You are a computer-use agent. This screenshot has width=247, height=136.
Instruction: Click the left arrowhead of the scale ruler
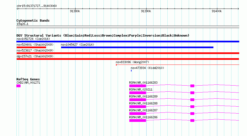[x=17, y=9]
